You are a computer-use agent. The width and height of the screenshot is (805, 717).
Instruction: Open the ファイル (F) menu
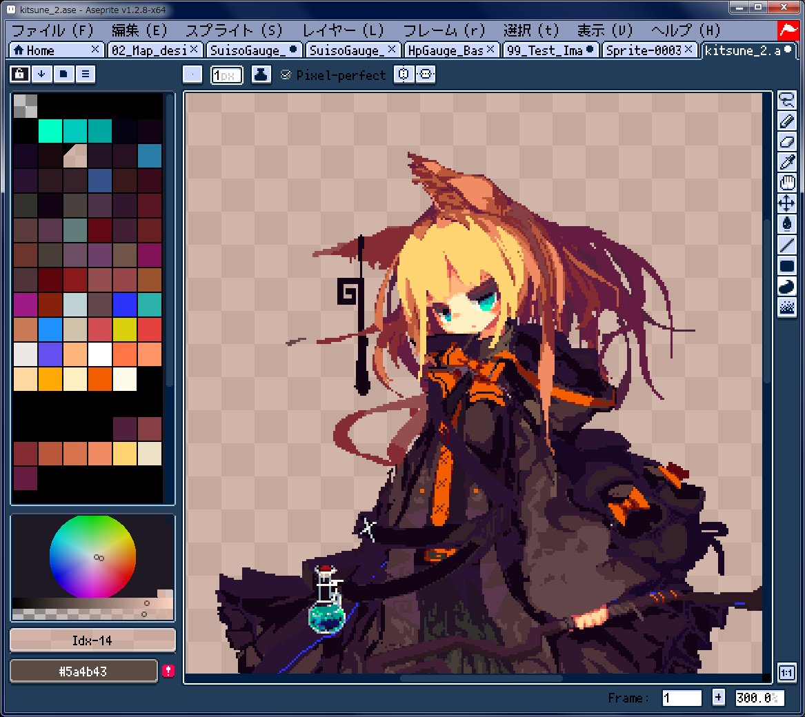click(x=52, y=31)
